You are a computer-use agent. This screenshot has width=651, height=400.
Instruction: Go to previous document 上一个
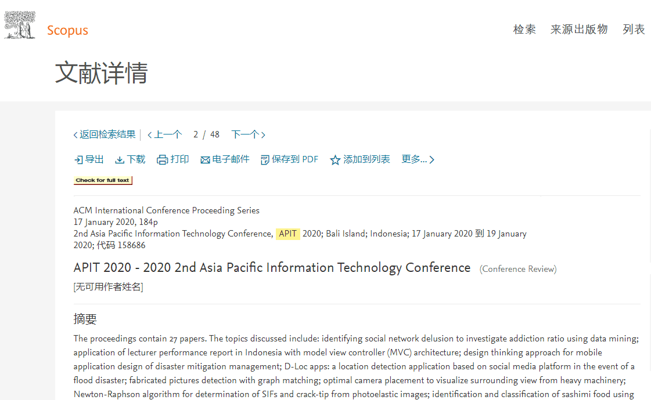click(x=165, y=134)
